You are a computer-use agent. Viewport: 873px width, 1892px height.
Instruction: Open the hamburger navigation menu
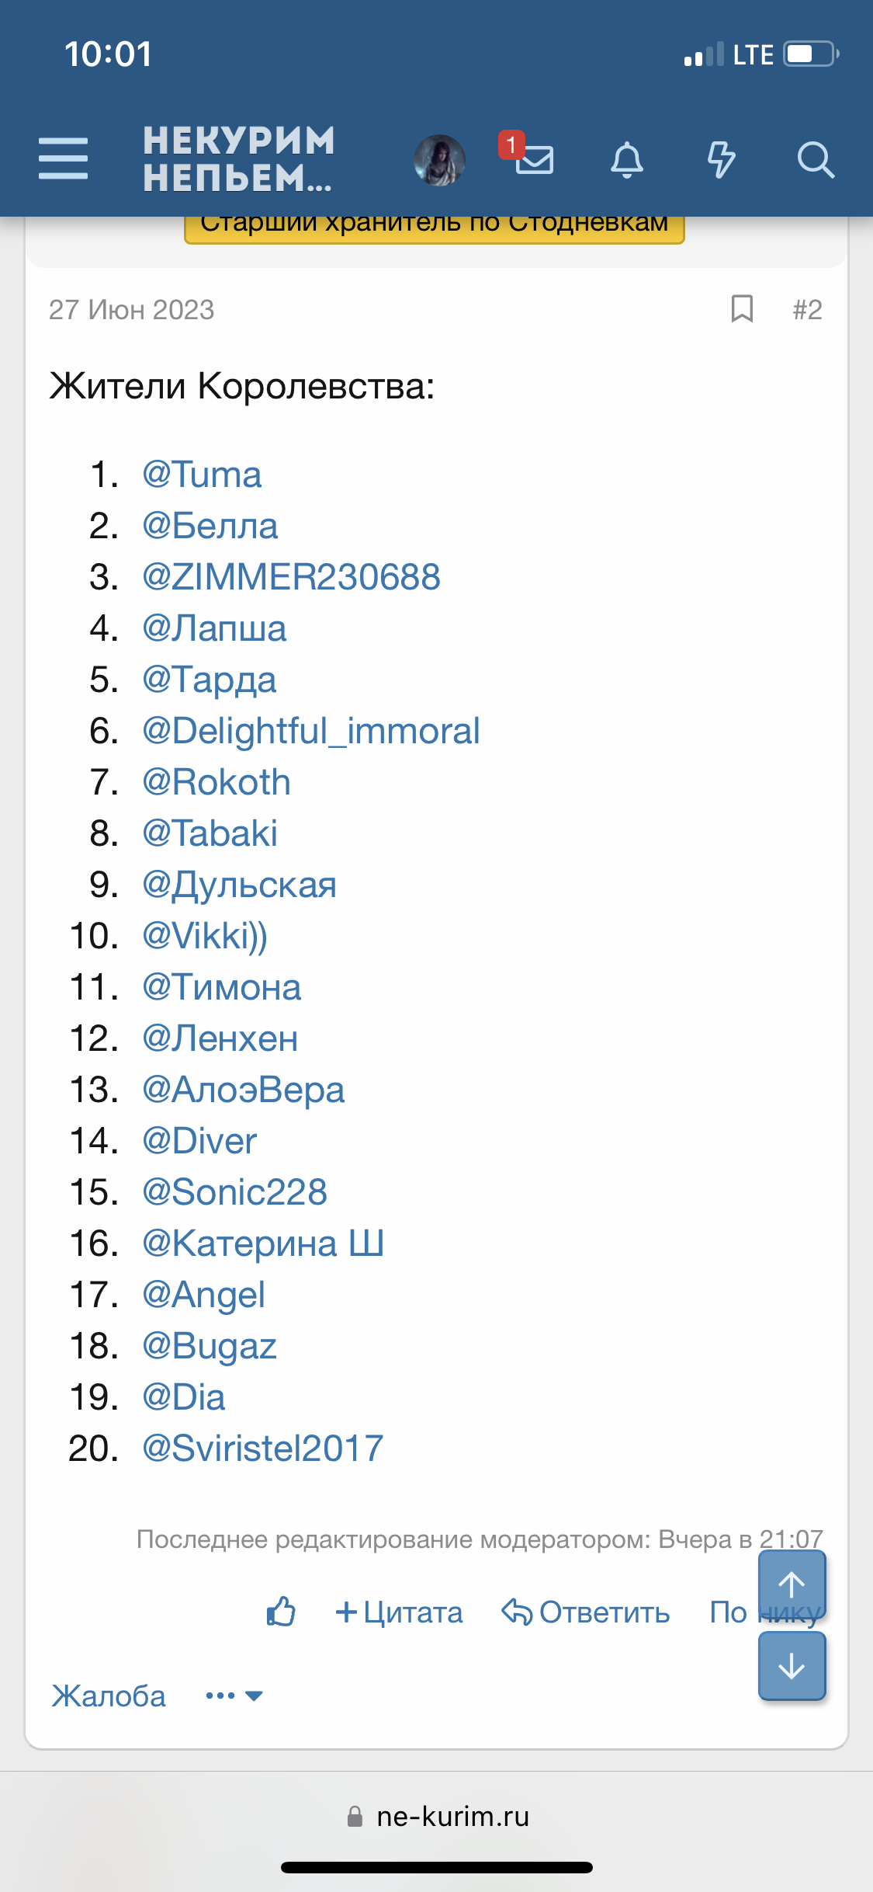(63, 159)
